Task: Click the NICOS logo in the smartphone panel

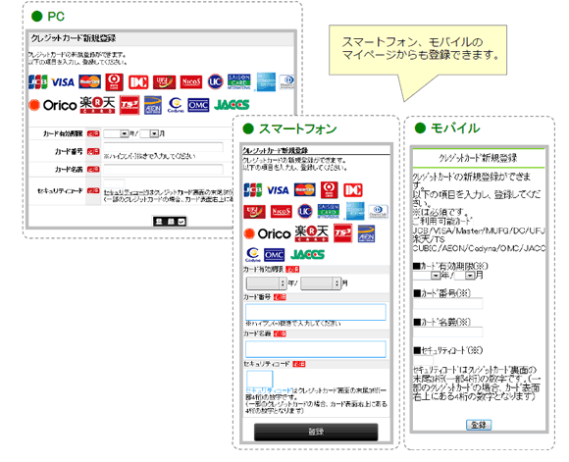Action: coord(282,211)
